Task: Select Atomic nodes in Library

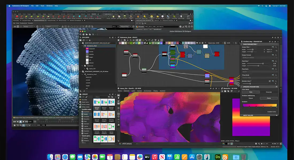Action: pos(86,105)
